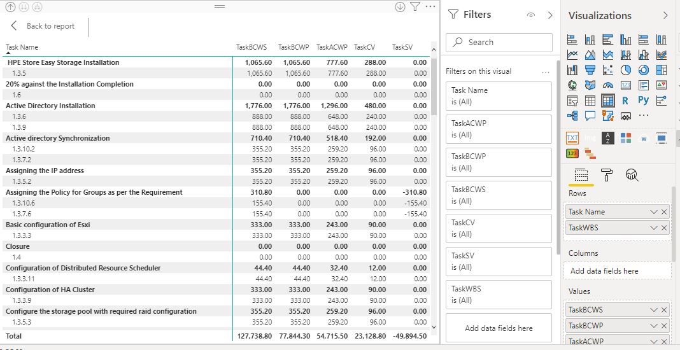This screenshot has height=350, width=680.
Task: Choose the Stacked area chart visual
Action: [x=608, y=55]
